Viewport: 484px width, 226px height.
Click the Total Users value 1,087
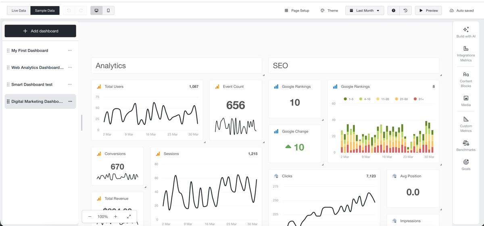click(194, 87)
